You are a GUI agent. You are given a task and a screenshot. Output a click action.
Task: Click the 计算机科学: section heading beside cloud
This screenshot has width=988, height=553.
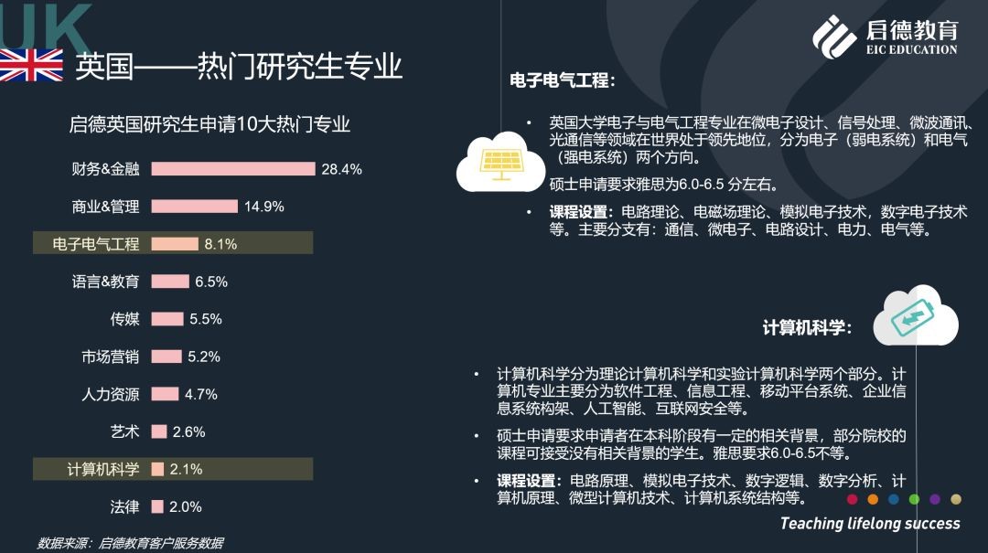point(808,327)
